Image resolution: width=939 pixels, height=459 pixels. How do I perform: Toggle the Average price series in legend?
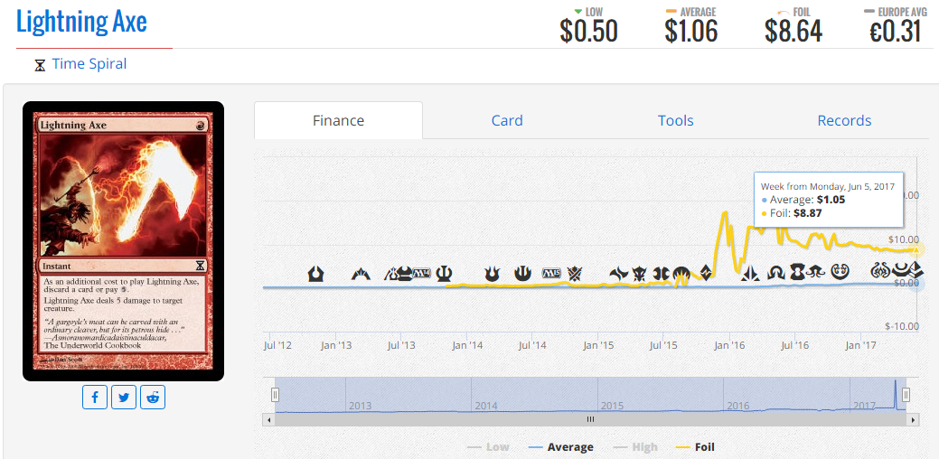562,447
